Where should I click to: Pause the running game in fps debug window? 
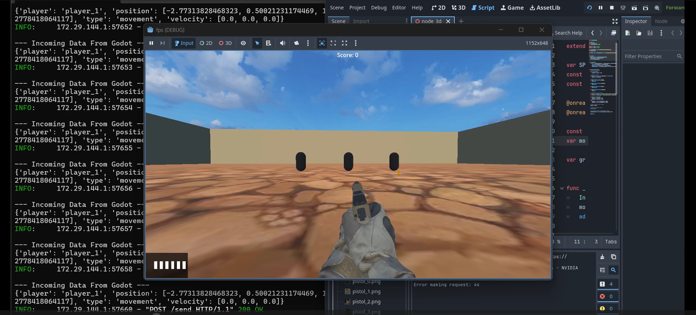[151, 43]
